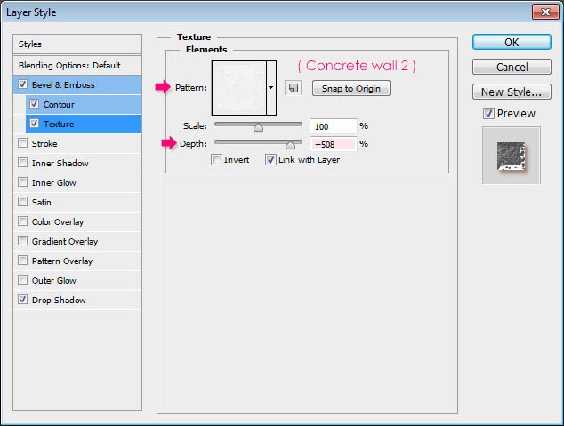
Task: Open the Outer Glow settings label
Action: click(x=53, y=281)
